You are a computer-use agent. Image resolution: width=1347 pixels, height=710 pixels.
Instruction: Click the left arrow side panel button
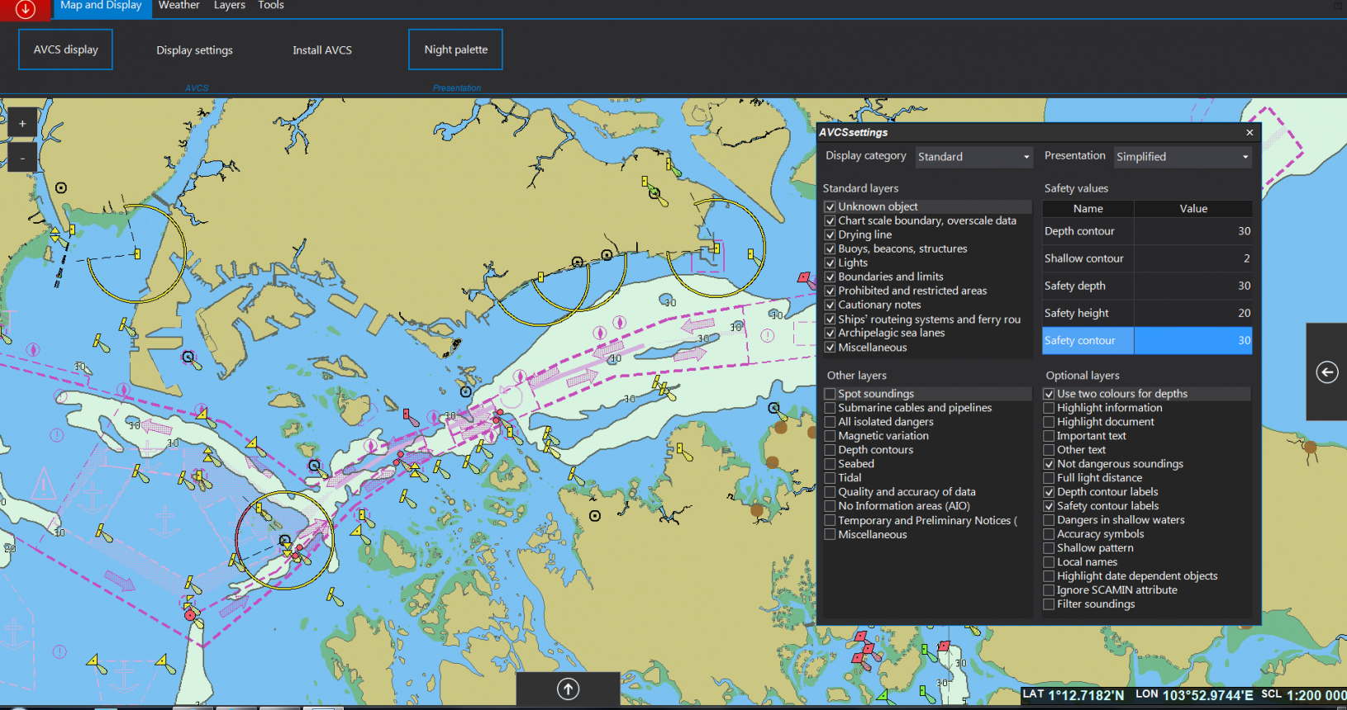tap(1326, 372)
